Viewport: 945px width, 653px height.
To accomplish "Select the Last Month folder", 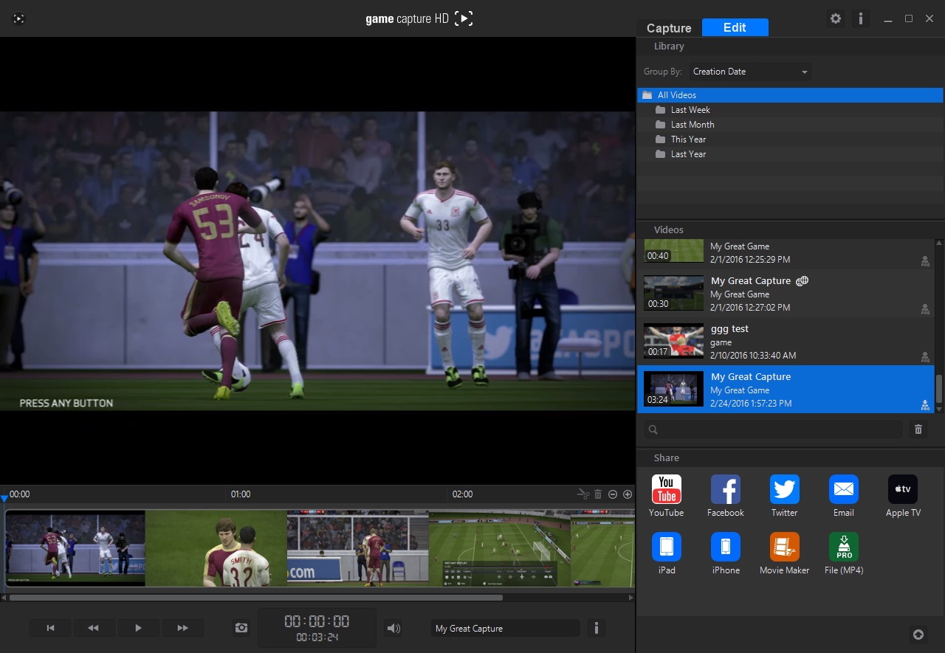I will tap(692, 125).
